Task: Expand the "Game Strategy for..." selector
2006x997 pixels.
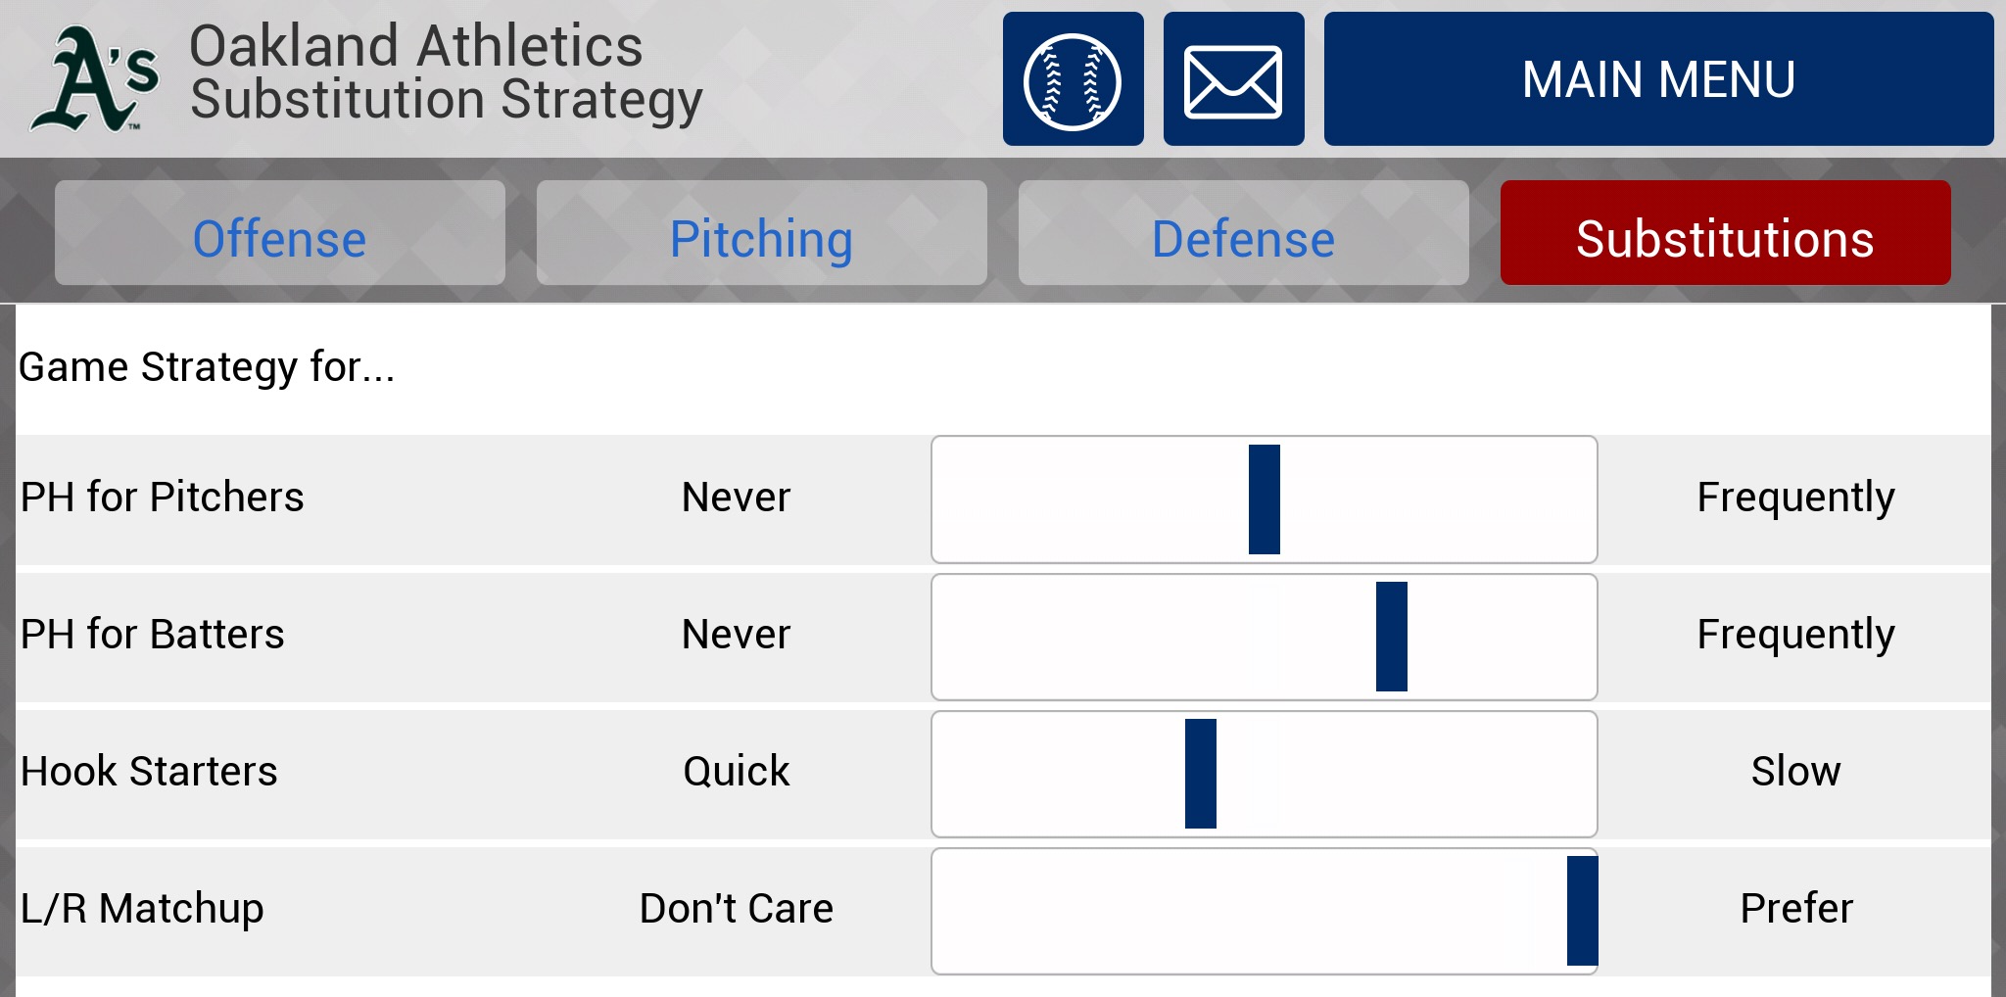Action: (x=207, y=367)
